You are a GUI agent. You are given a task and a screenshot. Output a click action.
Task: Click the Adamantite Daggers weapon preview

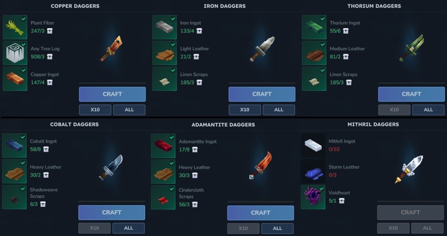[x=261, y=165]
